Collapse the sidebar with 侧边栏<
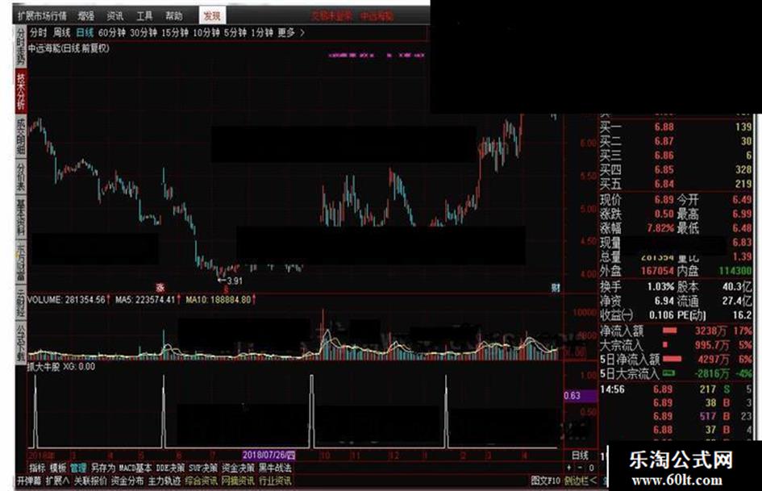This screenshot has width=762, height=491. click(581, 481)
